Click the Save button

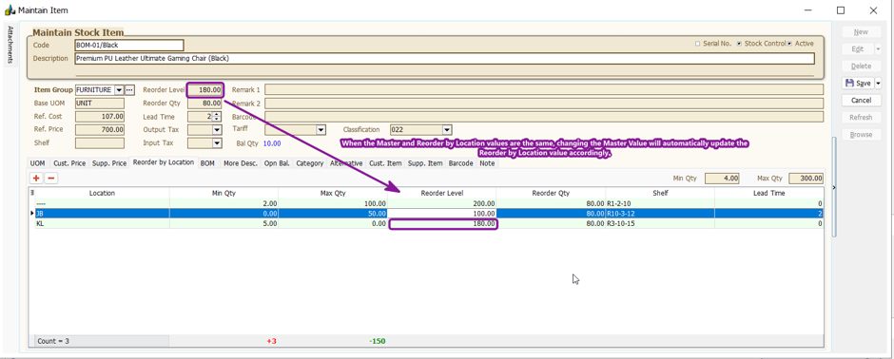pyautogui.click(x=858, y=83)
